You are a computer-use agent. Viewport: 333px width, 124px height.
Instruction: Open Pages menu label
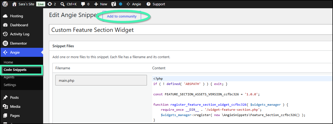click(x=15, y=116)
